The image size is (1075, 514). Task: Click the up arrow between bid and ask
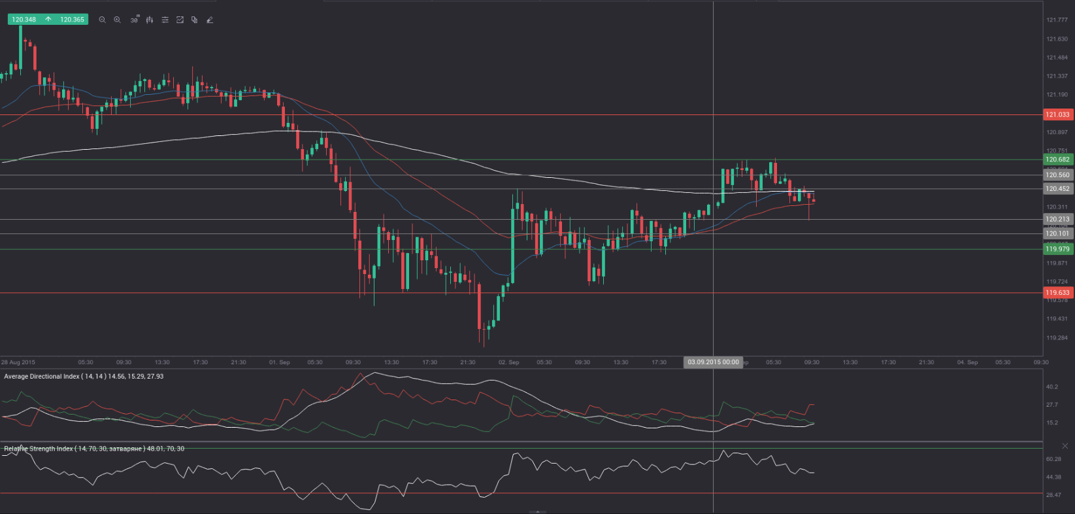[48, 20]
